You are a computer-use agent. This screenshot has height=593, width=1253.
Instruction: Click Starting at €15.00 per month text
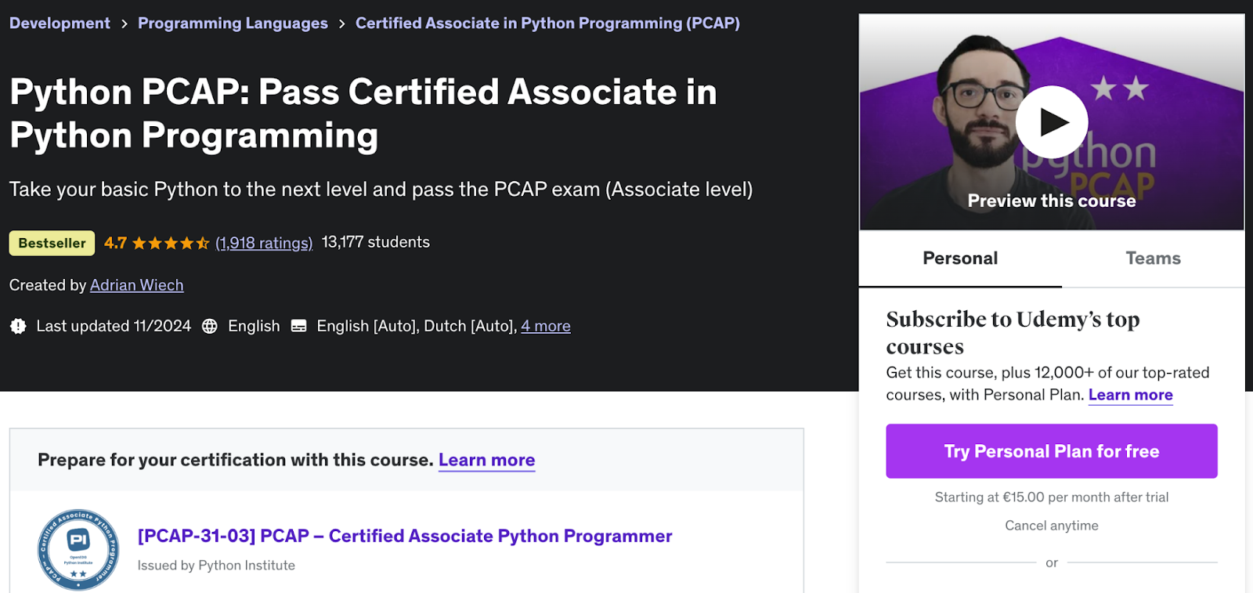[x=1052, y=497]
